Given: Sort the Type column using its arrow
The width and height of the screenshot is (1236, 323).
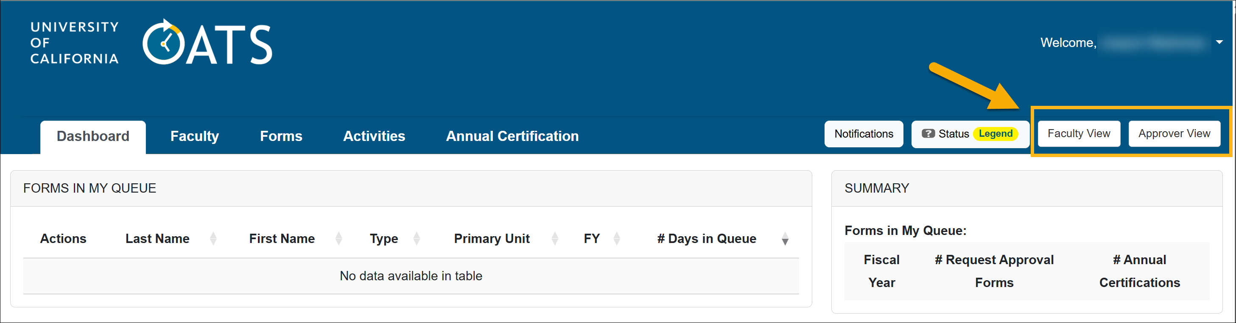Looking at the screenshot, I should pyautogui.click(x=417, y=238).
